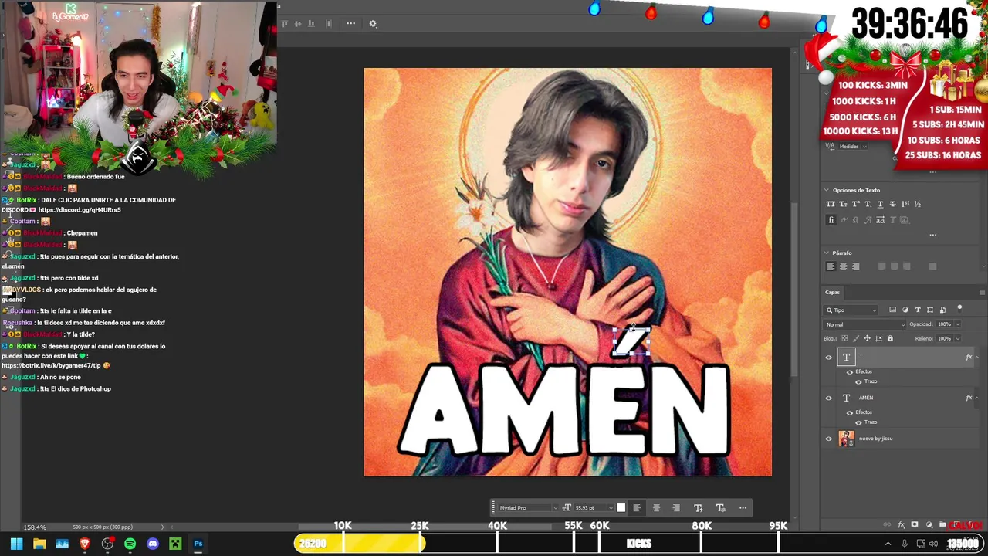Toggle layer filtering on or off
Screen dimensions: 988x556
click(x=959, y=308)
